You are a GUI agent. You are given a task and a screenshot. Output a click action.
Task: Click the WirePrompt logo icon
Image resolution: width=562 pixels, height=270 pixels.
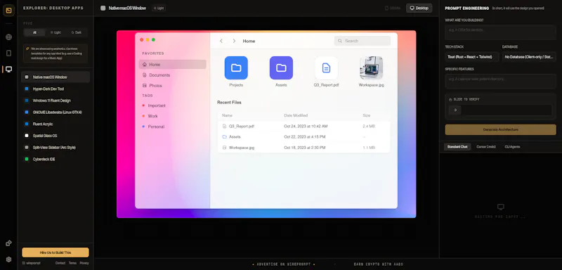pyautogui.click(x=8, y=11)
